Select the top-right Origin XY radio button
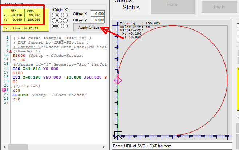The image size is (239, 150). click(65, 15)
